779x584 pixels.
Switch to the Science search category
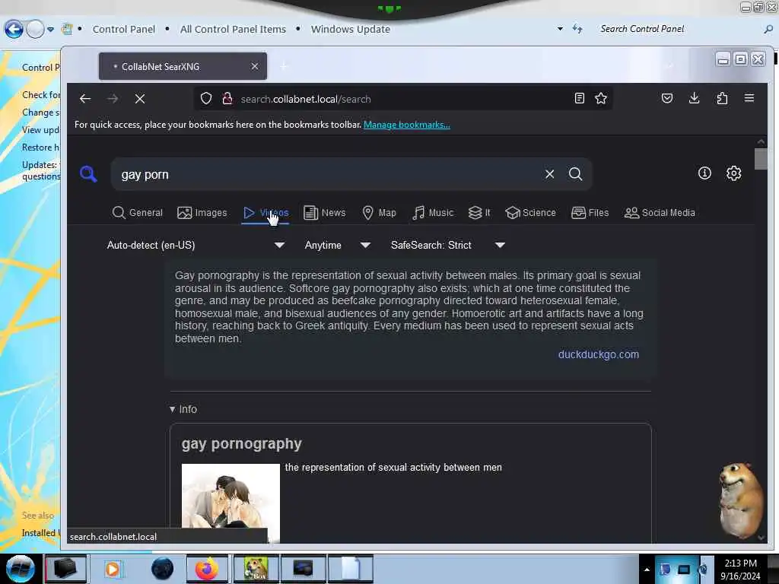(530, 213)
